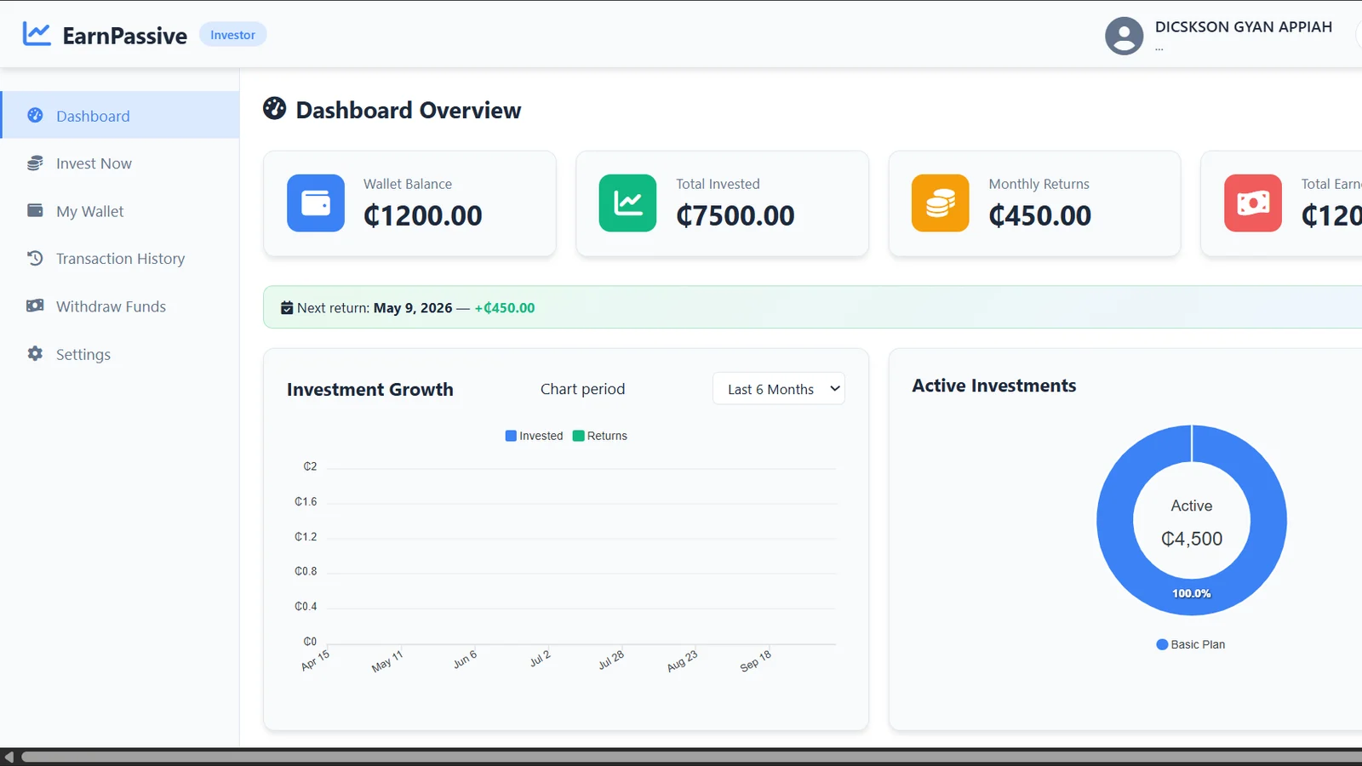Click the Transaction History clock icon
This screenshot has width=1362, height=766.
tap(35, 258)
